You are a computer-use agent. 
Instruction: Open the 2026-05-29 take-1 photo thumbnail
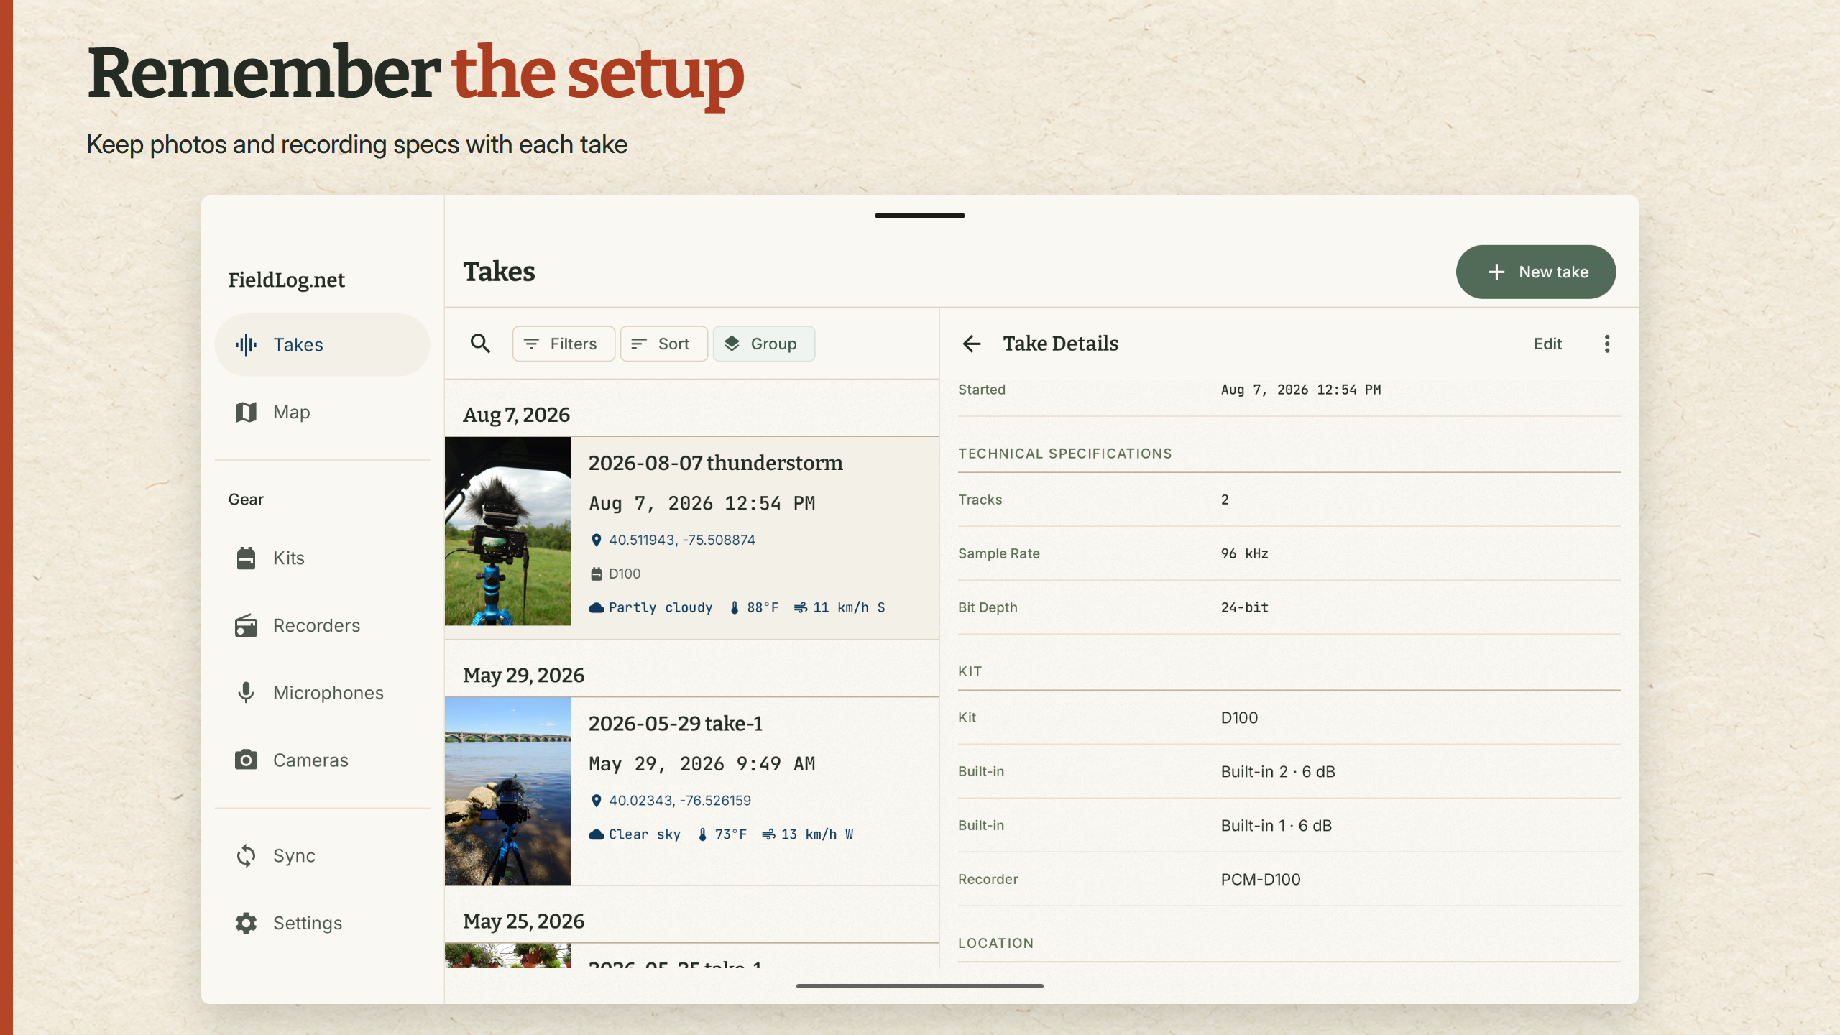click(x=507, y=791)
